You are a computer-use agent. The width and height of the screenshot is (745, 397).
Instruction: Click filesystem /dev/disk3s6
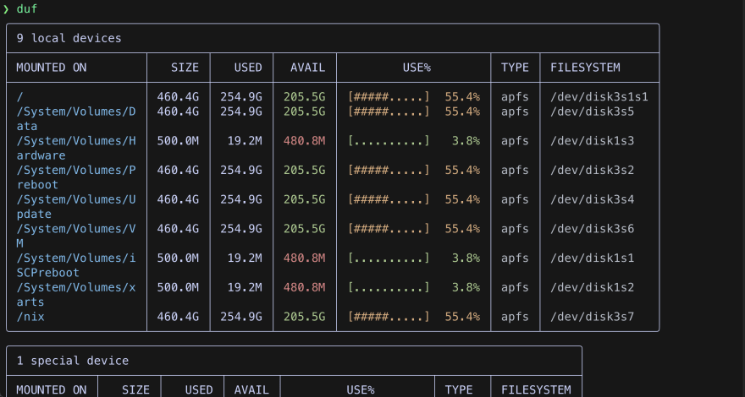592,229
